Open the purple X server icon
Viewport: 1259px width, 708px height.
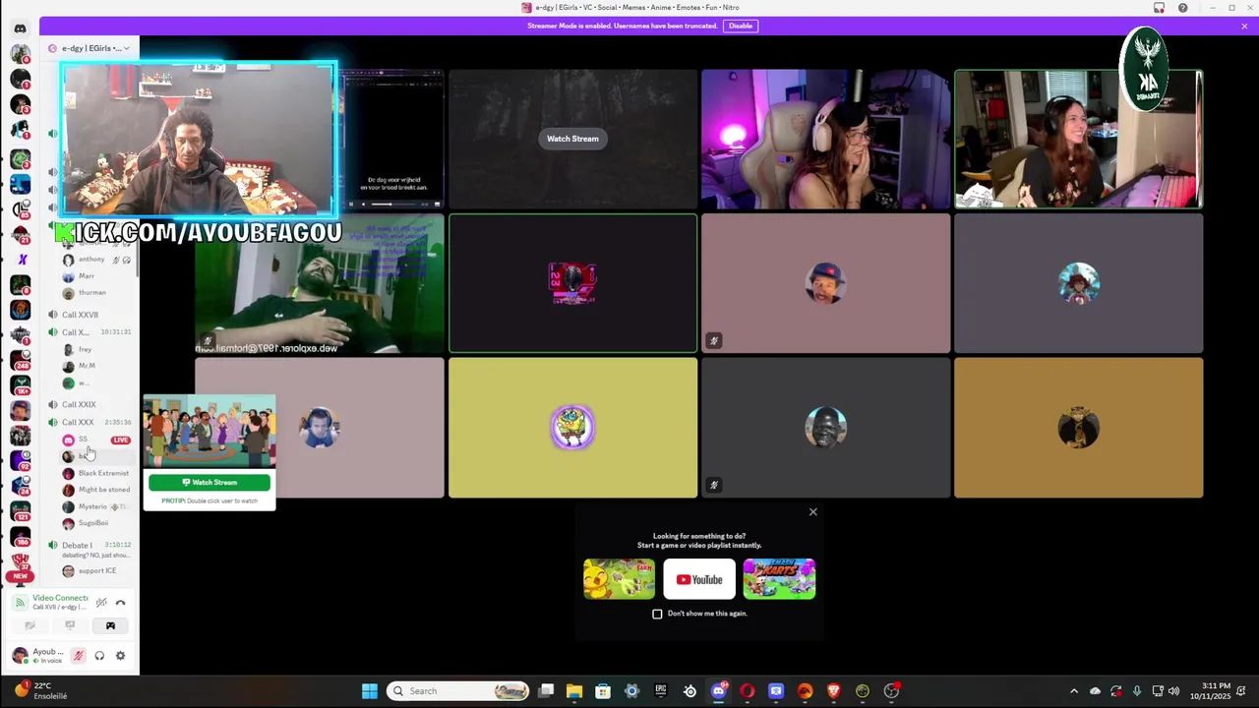point(23,260)
